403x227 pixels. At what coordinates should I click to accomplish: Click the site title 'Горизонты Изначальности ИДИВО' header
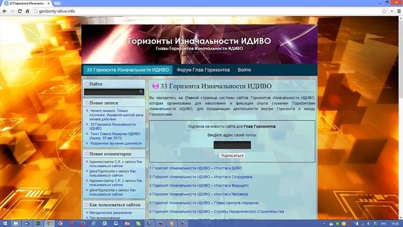tap(199, 41)
